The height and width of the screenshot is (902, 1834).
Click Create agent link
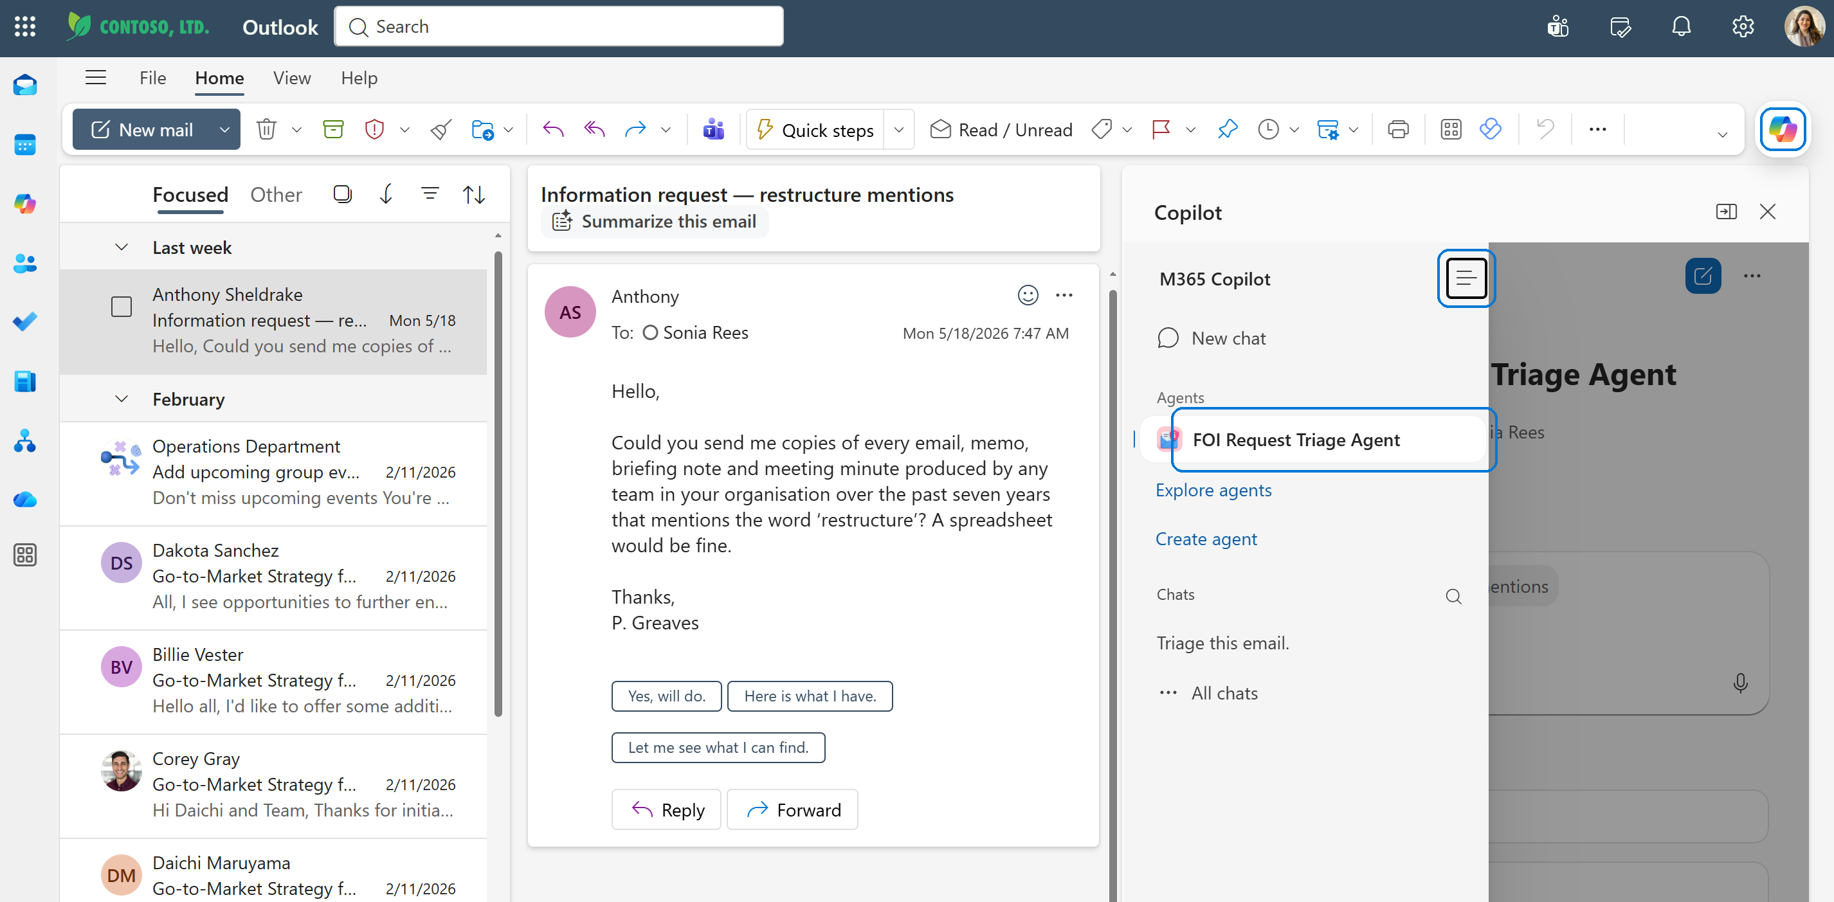tap(1206, 539)
